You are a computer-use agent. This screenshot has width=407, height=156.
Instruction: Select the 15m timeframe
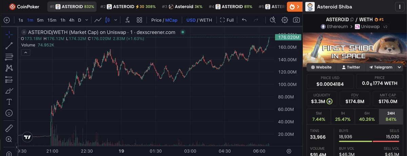pyautogui.click(x=52, y=20)
